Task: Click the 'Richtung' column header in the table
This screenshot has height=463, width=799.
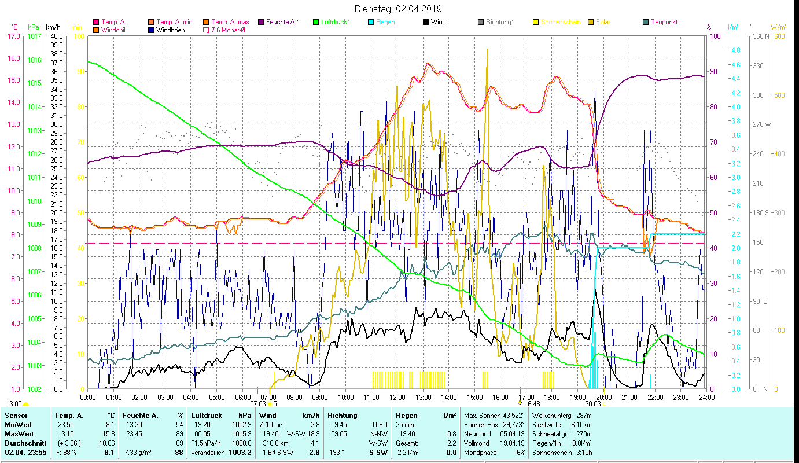Action: click(343, 416)
